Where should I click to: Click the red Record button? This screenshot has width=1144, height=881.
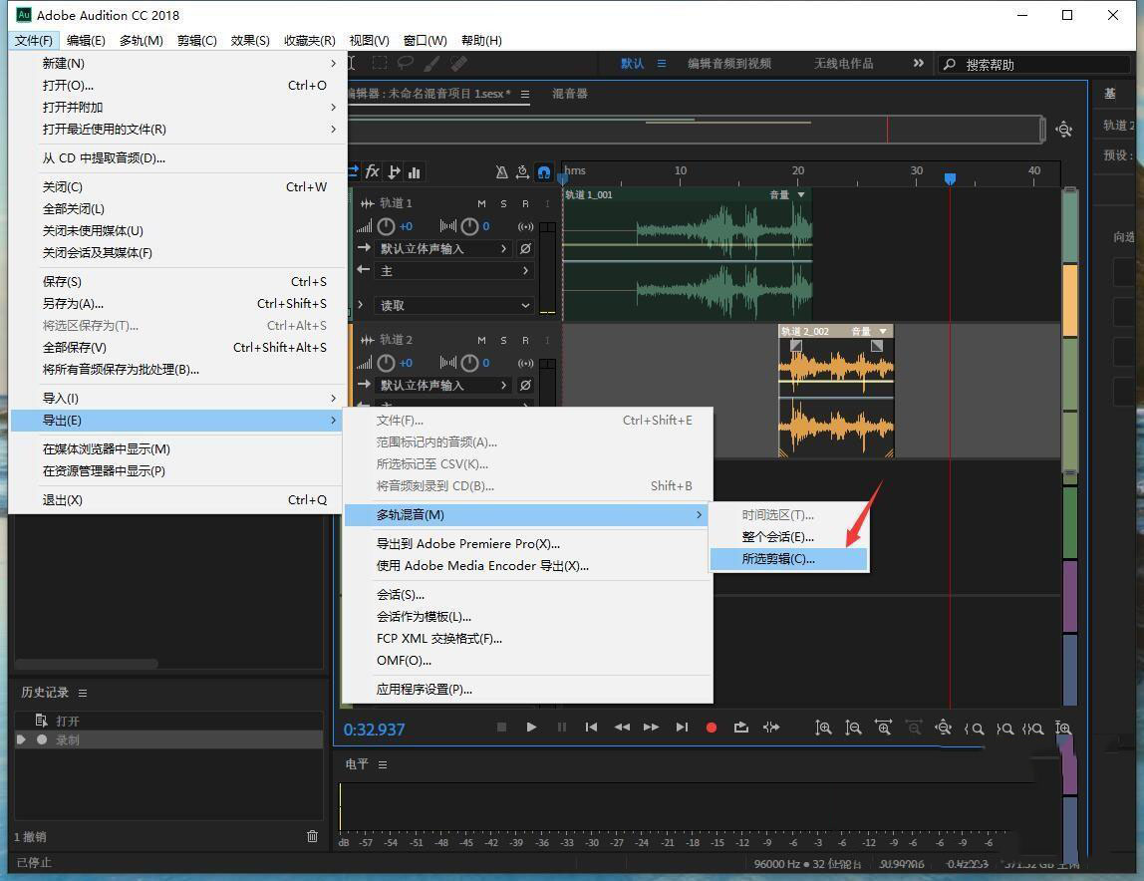712,727
